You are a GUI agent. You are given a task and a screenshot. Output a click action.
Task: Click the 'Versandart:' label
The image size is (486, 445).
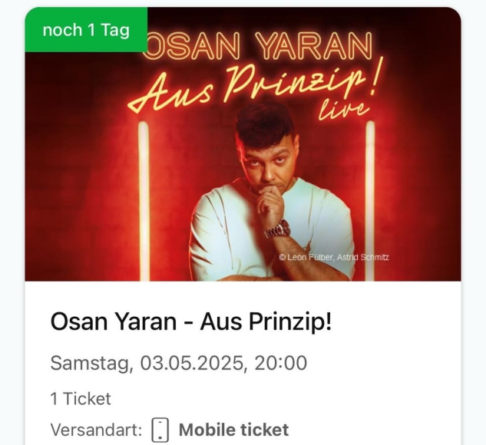pos(97,430)
